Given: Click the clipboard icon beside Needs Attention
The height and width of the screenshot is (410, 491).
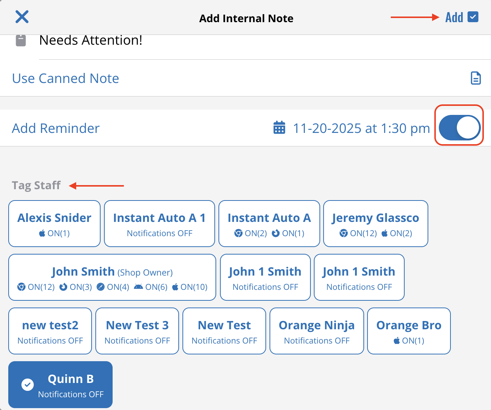Looking at the screenshot, I should coord(21,40).
